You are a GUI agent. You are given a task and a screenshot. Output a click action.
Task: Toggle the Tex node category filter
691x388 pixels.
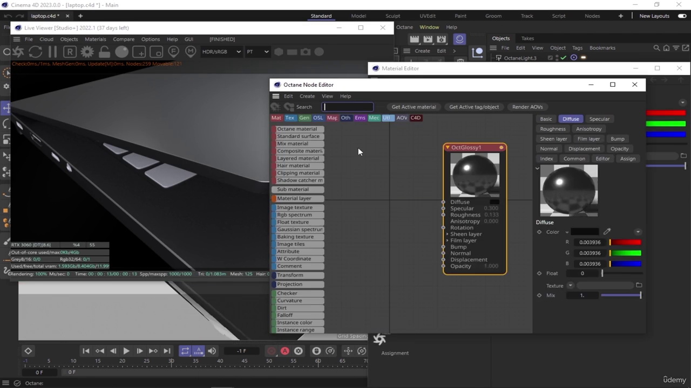click(x=290, y=118)
